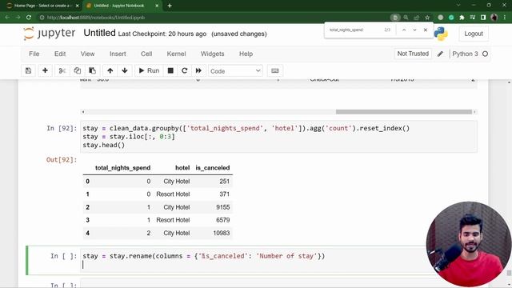This screenshot has height=288, width=512.
Task: Open the Insert menu
Action: 118,54
